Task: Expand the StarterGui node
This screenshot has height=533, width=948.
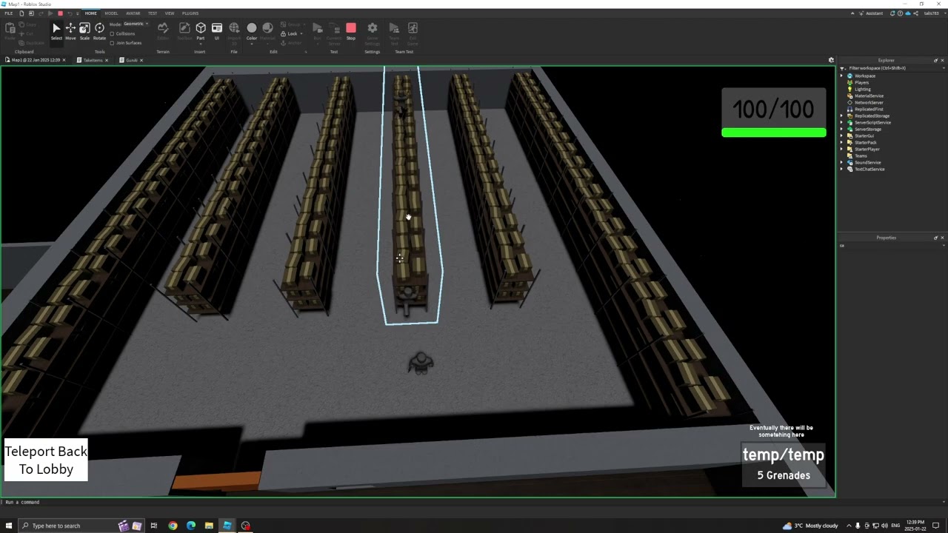Action: pyautogui.click(x=842, y=136)
